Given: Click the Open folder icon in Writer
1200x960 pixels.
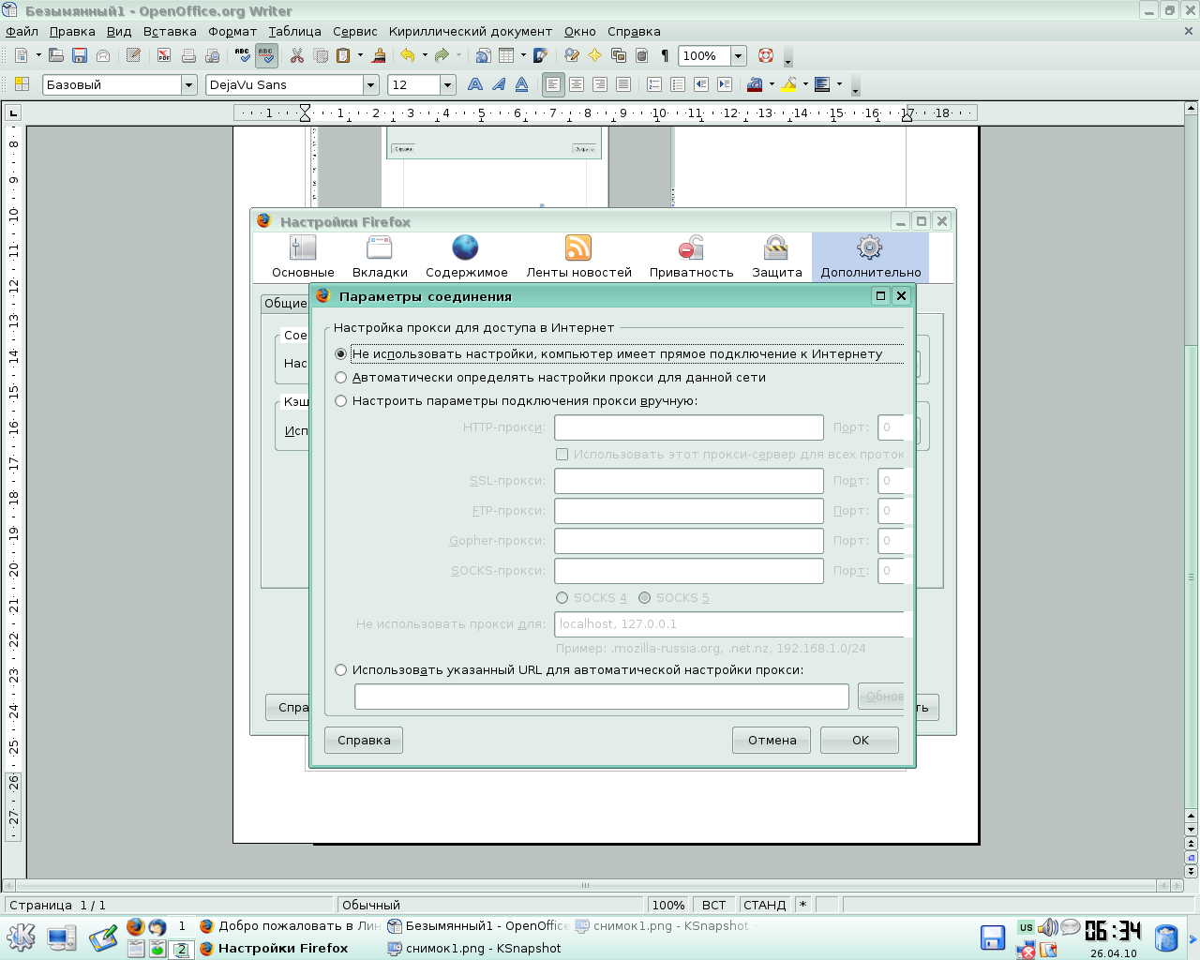Looking at the screenshot, I should point(56,56).
